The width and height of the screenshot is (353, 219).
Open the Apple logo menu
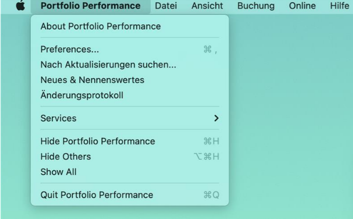21,5
